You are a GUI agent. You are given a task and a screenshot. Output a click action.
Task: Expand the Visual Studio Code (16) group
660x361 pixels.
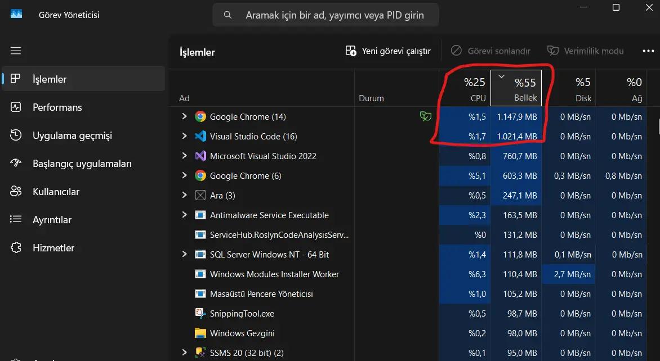[x=184, y=136]
